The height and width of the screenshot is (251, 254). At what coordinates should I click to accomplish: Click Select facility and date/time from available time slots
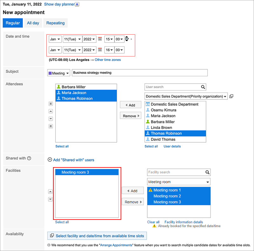point(97,236)
